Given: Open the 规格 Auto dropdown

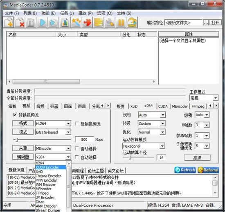Looking at the screenshot, I should tap(163, 115).
